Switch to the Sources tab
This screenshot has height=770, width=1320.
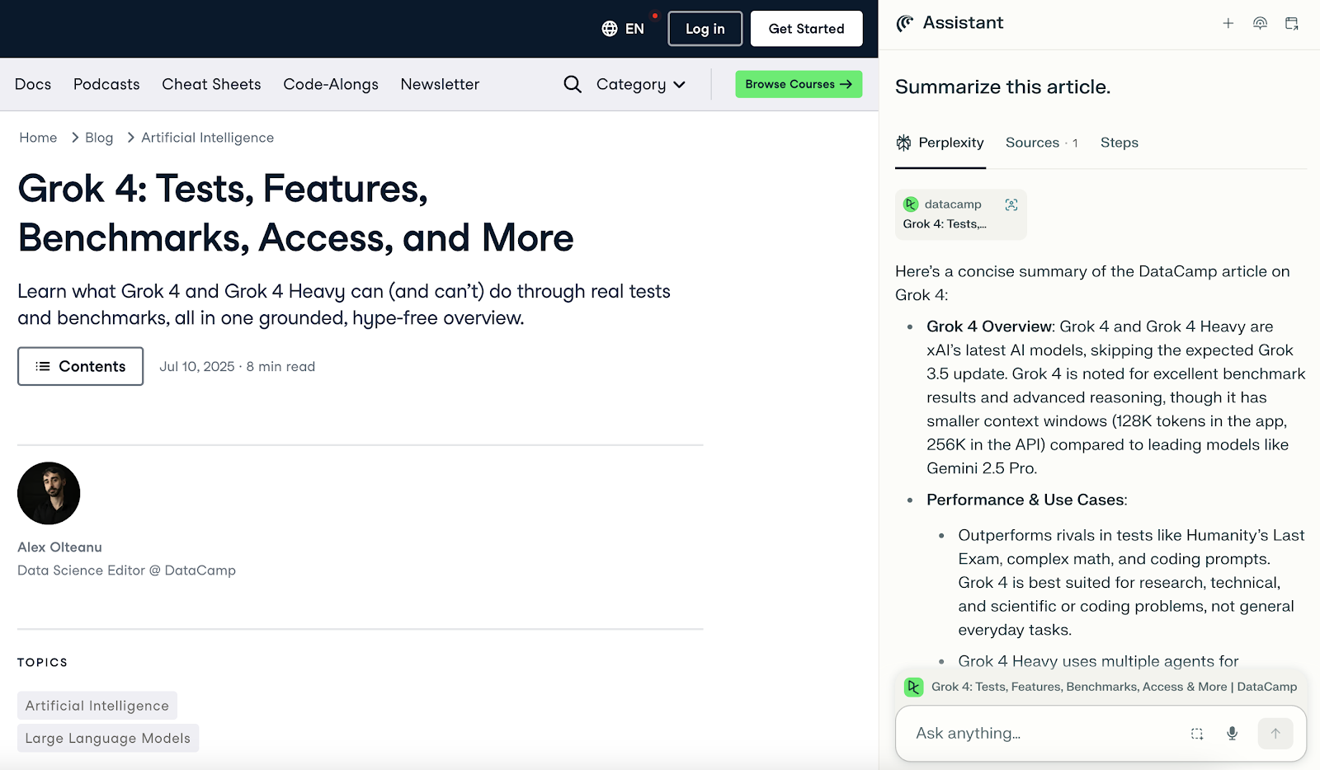click(x=1042, y=143)
